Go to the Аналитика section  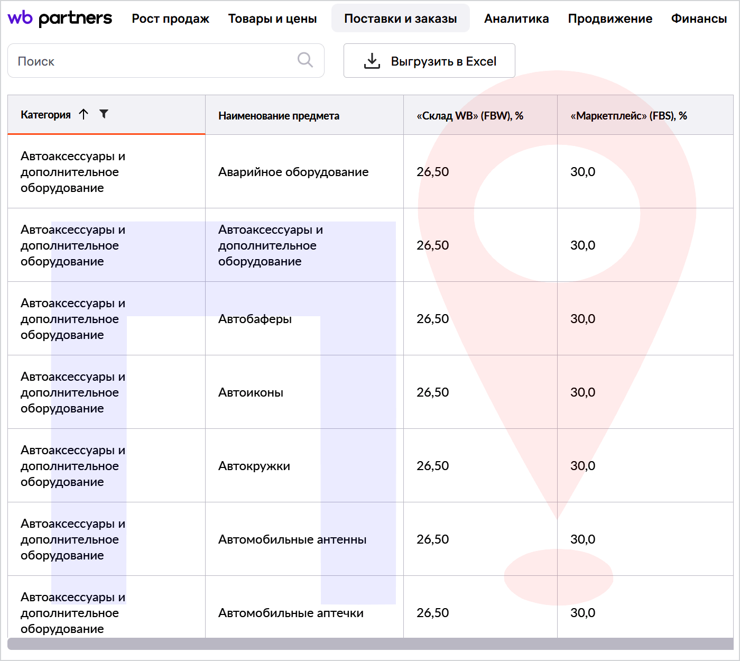516,19
